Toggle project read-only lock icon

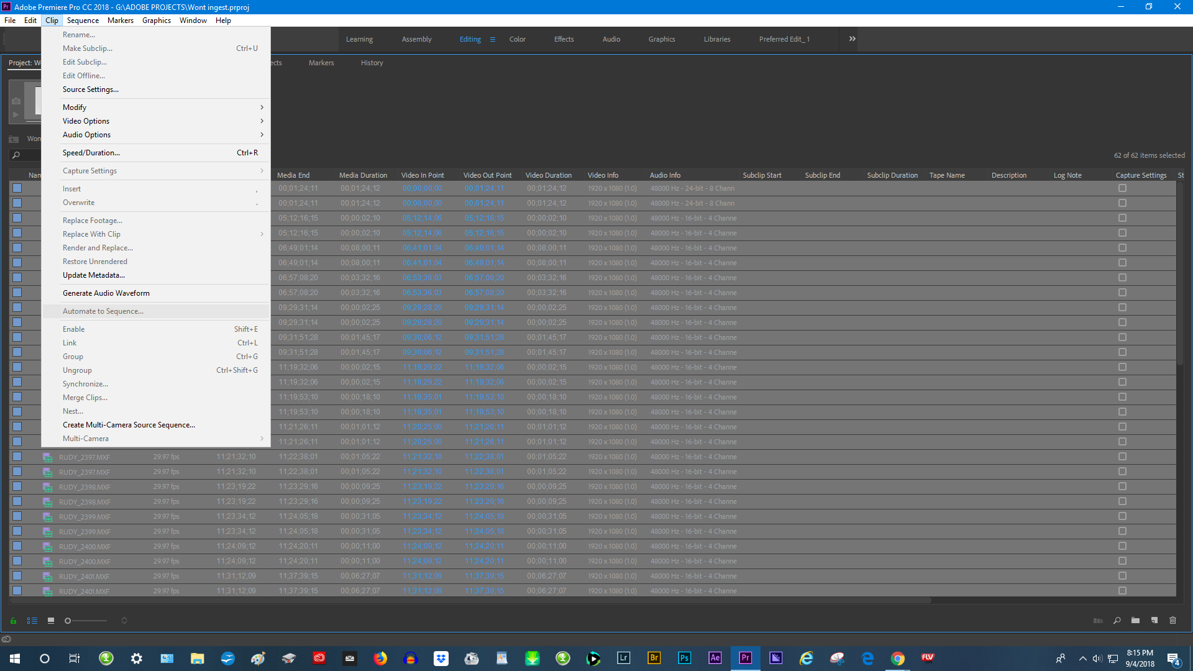[13, 621]
